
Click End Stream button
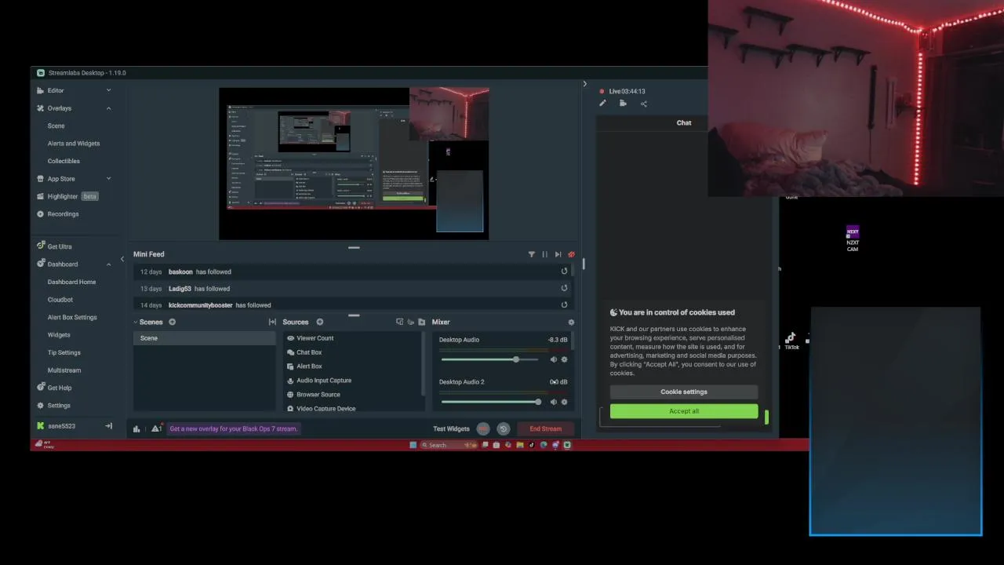545,428
